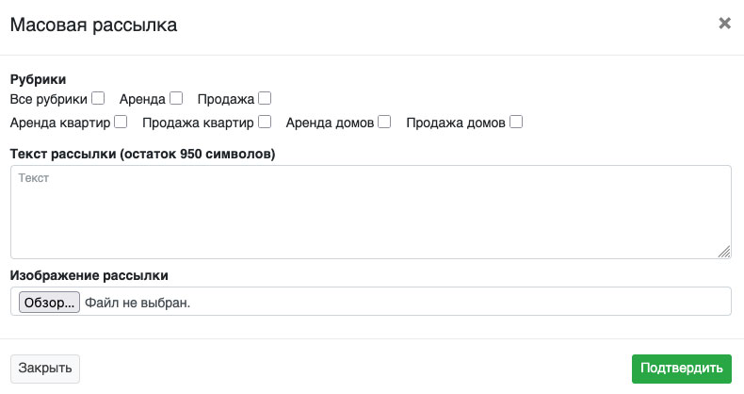Focus the 'Текст' mailing text area
744x394 pixels.
coord(370,211)
